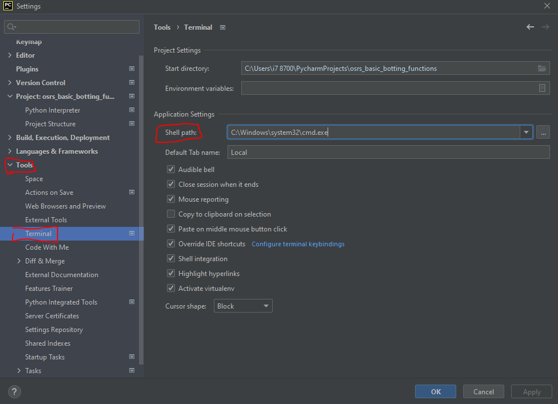The width and height of the screenshot is (558, 404).
Task: Click OK to confirm settings
Action: tap(436, 391)
